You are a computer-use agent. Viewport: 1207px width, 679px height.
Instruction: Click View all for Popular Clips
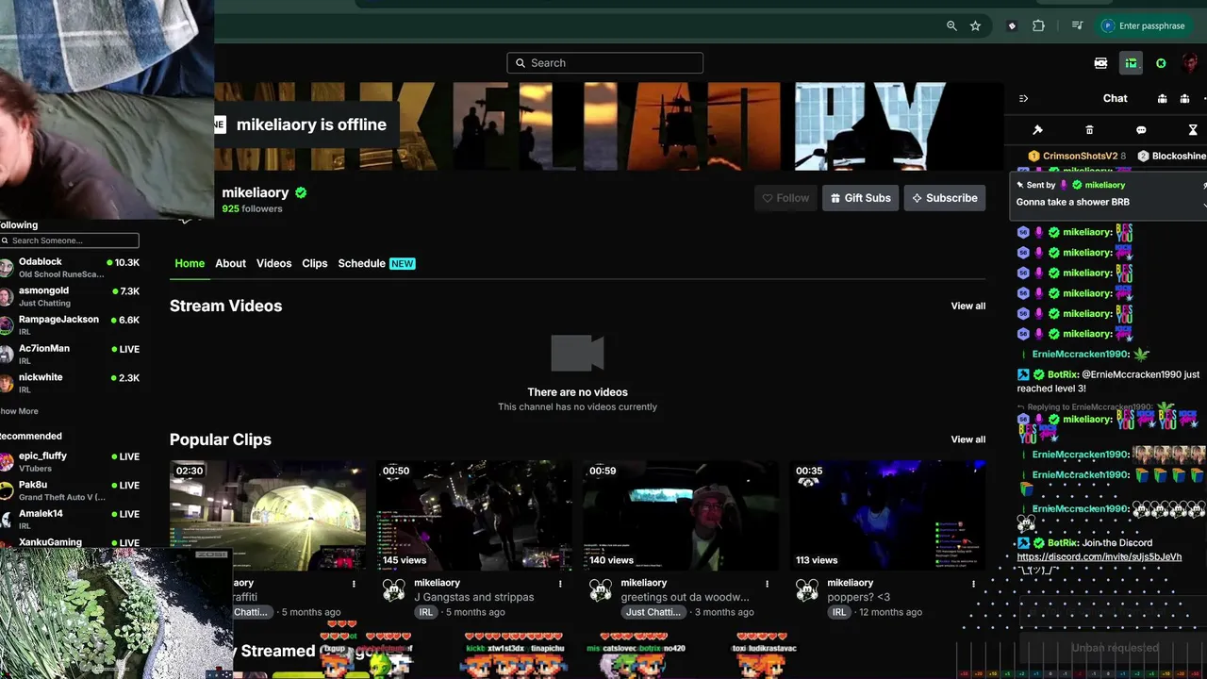[967, 439]
